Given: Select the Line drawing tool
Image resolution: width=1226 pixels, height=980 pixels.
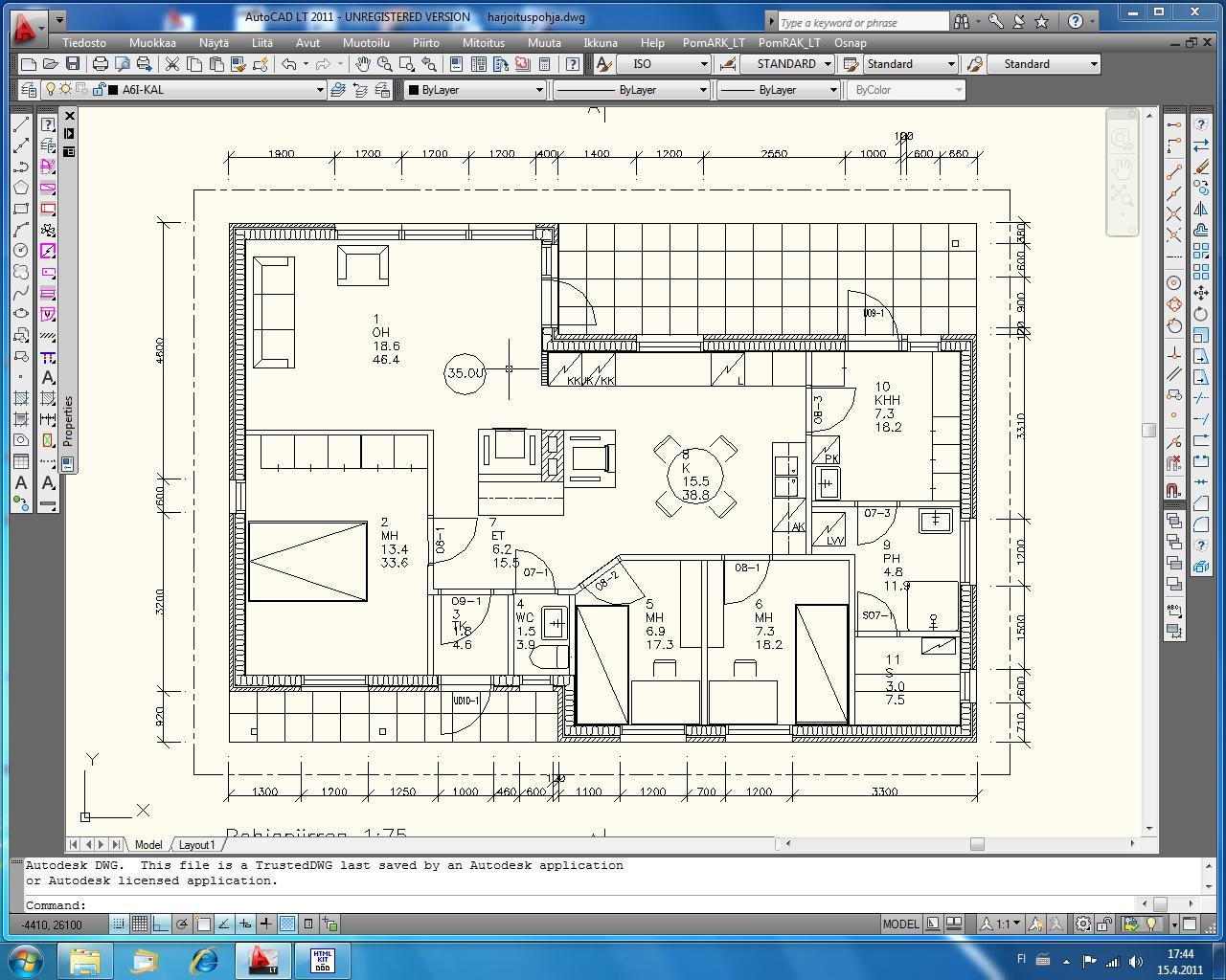Looking at the screenshot, I should (20, 124).
